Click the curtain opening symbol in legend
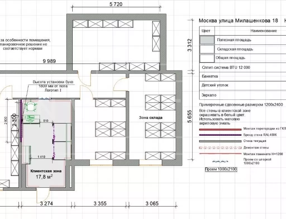Viewport: 286px width, 219px height. 220,161
